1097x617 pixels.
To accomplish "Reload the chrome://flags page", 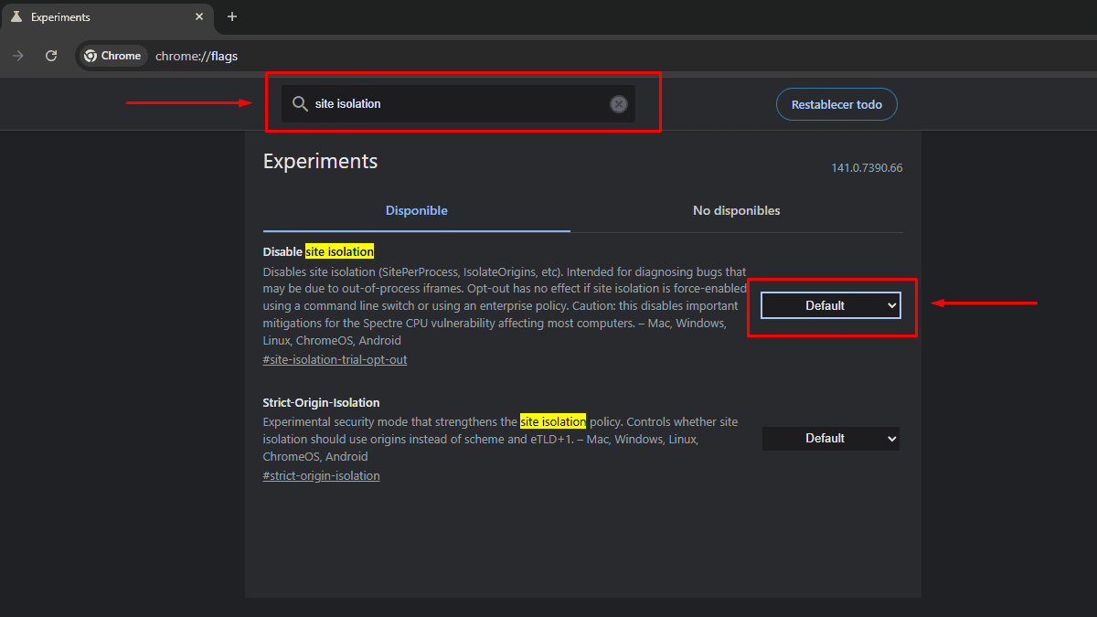I will click(x=51, y=56).
